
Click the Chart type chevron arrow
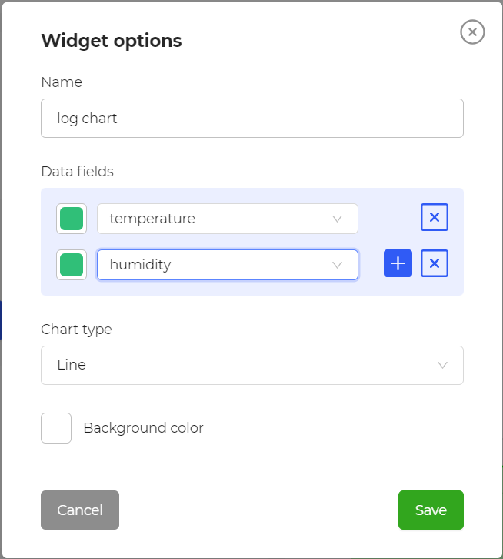[x=442, y=365]
